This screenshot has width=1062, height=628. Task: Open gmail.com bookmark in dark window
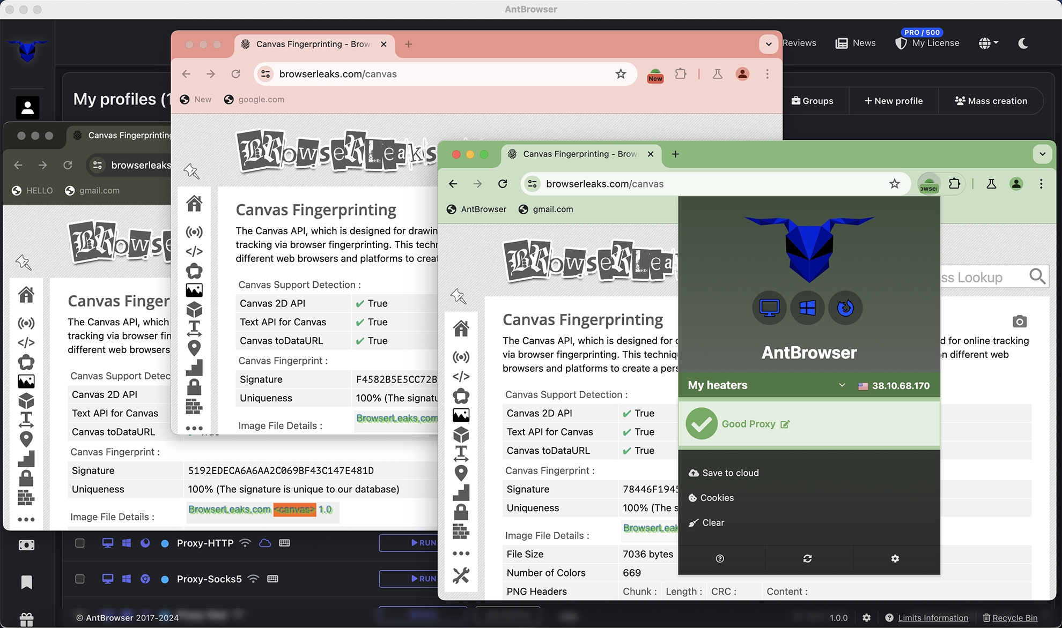pyautogui.click(x=92, y=190)
